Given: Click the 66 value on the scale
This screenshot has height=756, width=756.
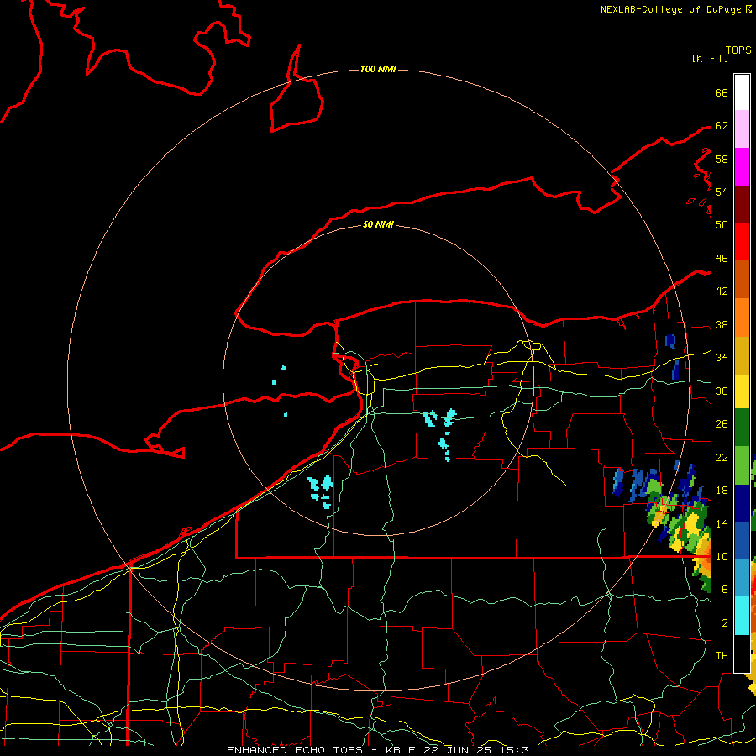Looking at the screenshot, I should coord(722,93).
